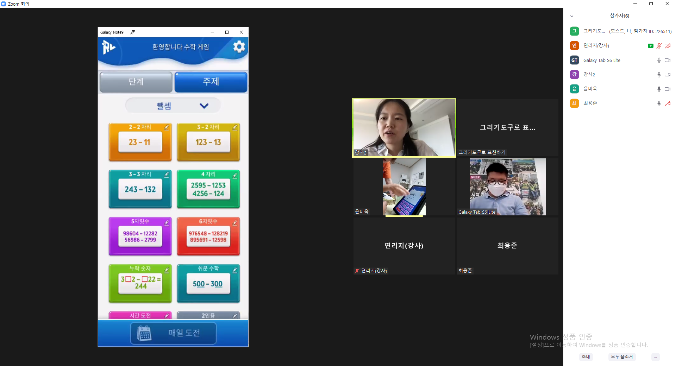676x366 pixels.
Task: Edit the 3-2자리 card with its pencil icon
Action: (x=235, y=127)
